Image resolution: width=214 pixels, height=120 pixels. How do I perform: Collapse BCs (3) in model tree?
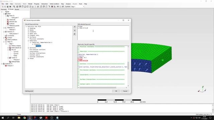[x=8, y=50]
